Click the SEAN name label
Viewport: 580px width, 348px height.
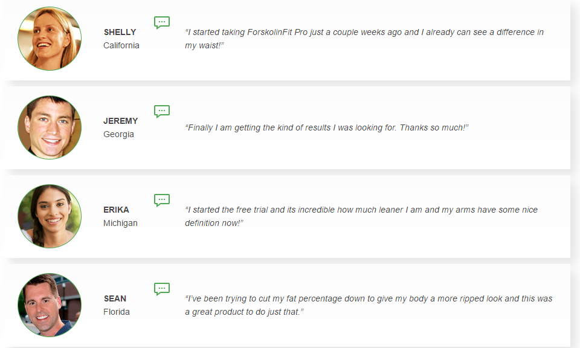click(x=115, y=298)
